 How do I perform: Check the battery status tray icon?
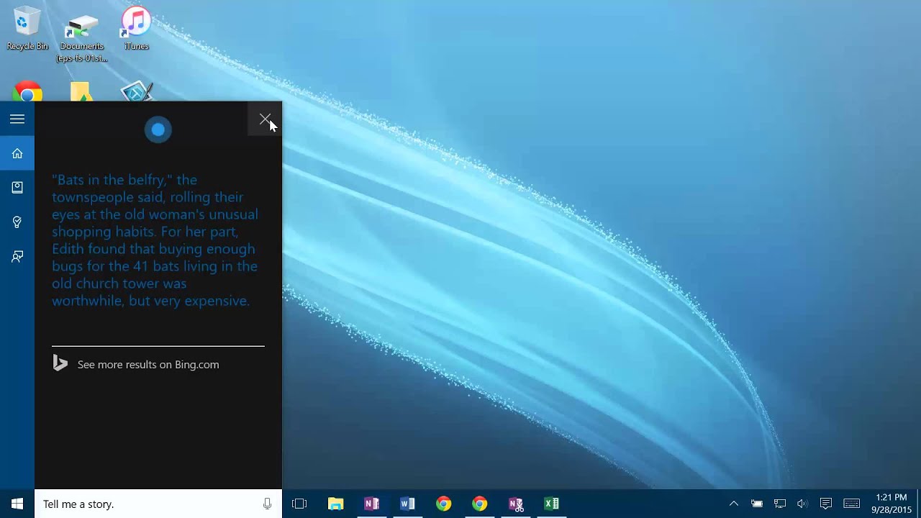757,504
